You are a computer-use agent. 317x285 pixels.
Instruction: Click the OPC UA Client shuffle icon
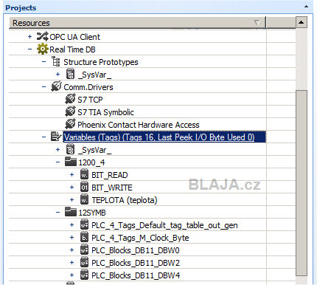[x=42, y=37]
